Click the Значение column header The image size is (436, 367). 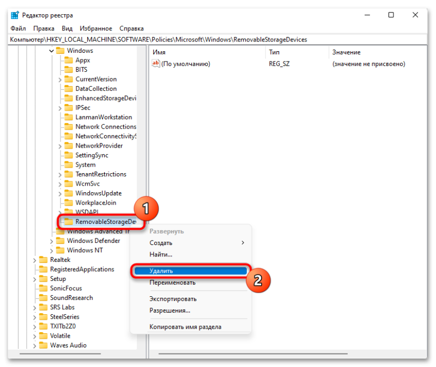(378, 52)
